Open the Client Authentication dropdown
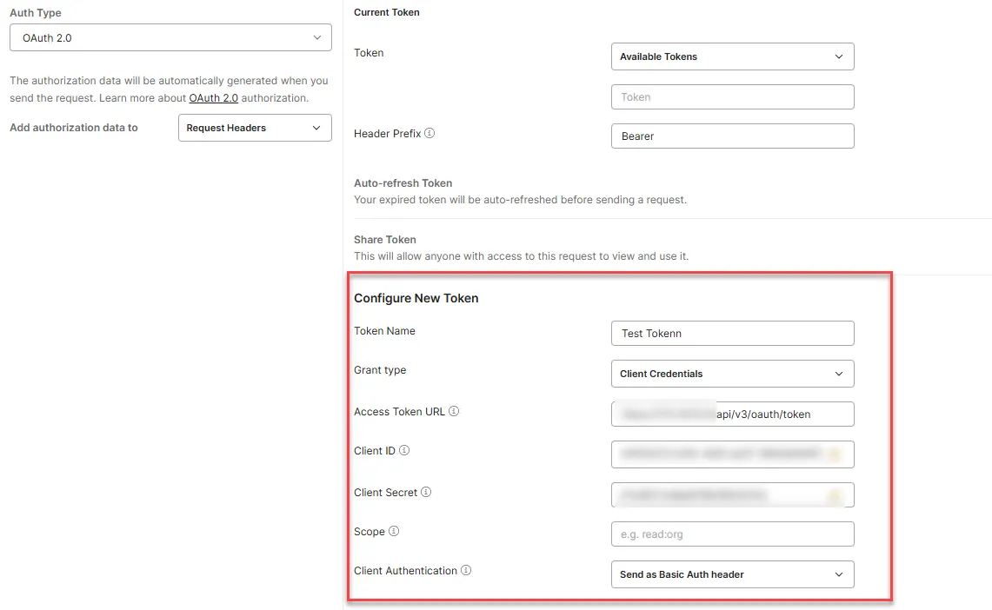The height and width of the screenshot is (610, 992). tap(732, 574)
